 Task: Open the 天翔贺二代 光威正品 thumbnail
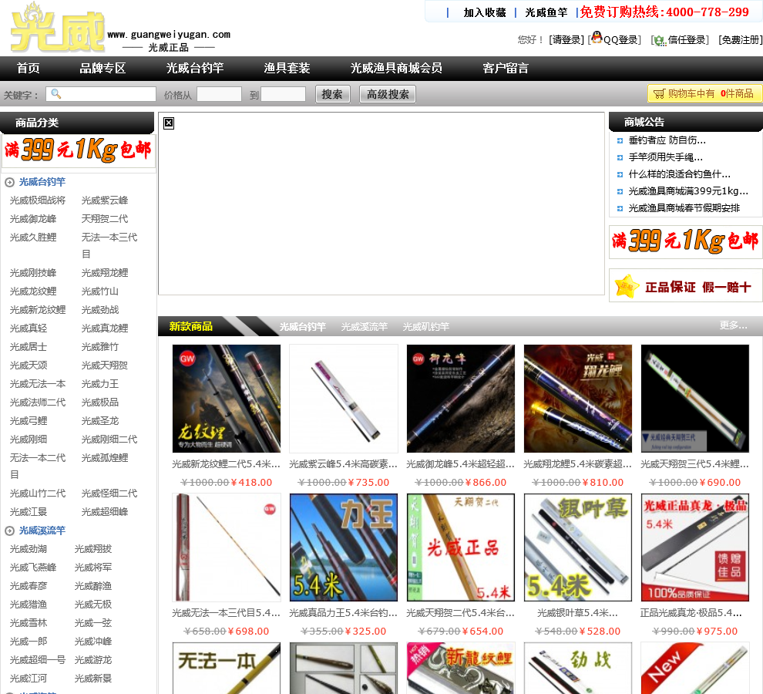[x=461, y=547]
